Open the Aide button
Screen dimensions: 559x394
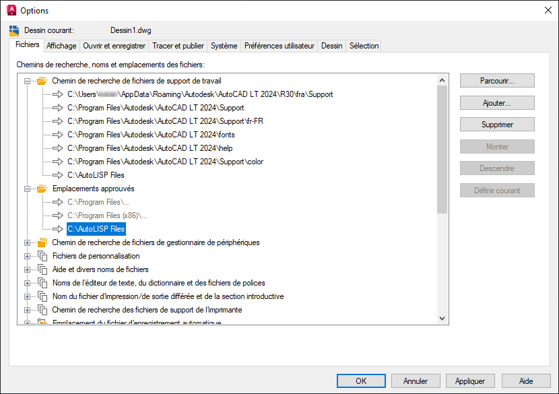[526, 381]
